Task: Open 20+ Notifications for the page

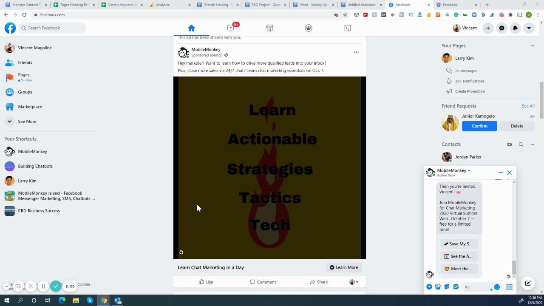Action: point(465,81)
